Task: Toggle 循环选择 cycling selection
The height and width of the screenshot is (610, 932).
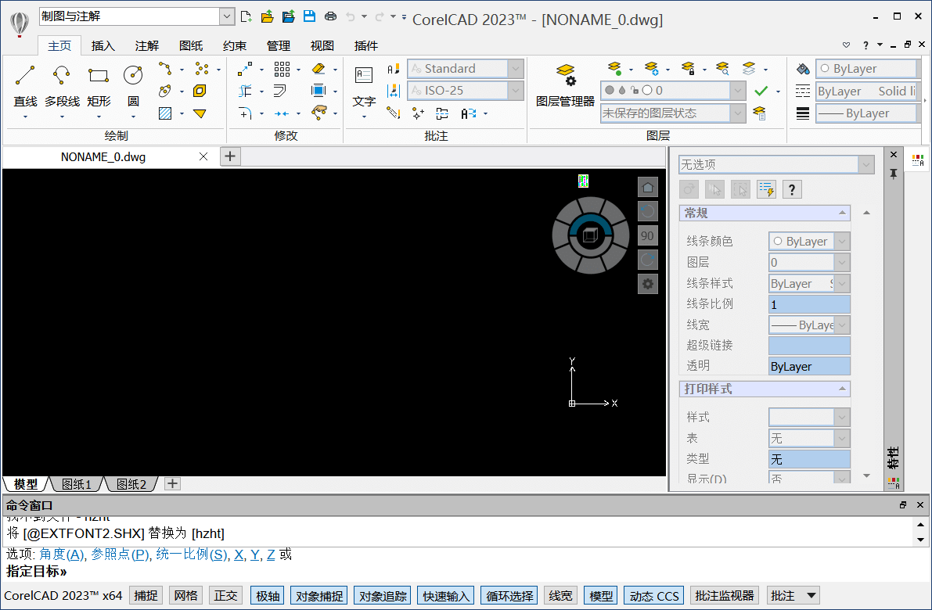Action: coord(509,595)
